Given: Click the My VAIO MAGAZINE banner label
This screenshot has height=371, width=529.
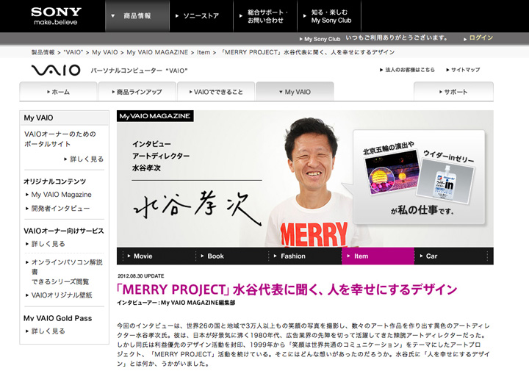Looking at the screenshot, I should (155, 115).
